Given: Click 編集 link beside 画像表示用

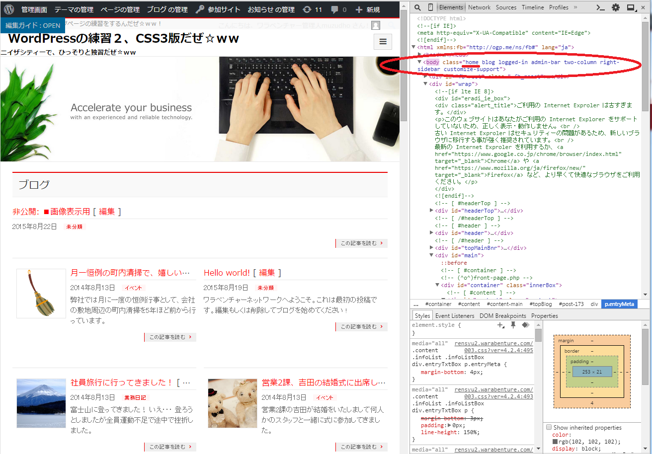Looking at the screenshot, I should click(x=107, y=212).
